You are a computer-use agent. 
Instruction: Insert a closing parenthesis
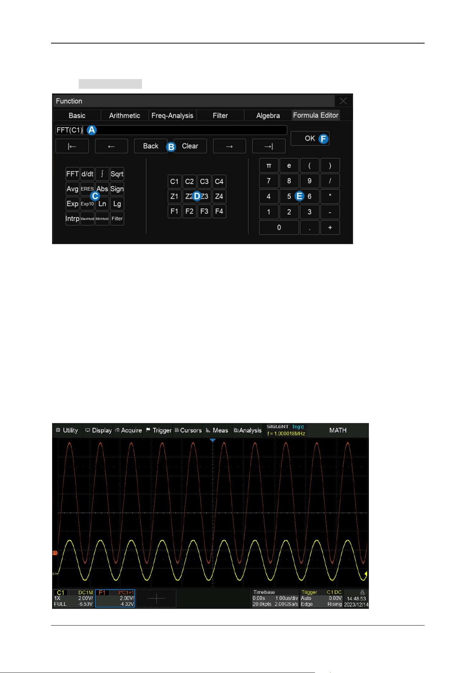tap(330, 166)
